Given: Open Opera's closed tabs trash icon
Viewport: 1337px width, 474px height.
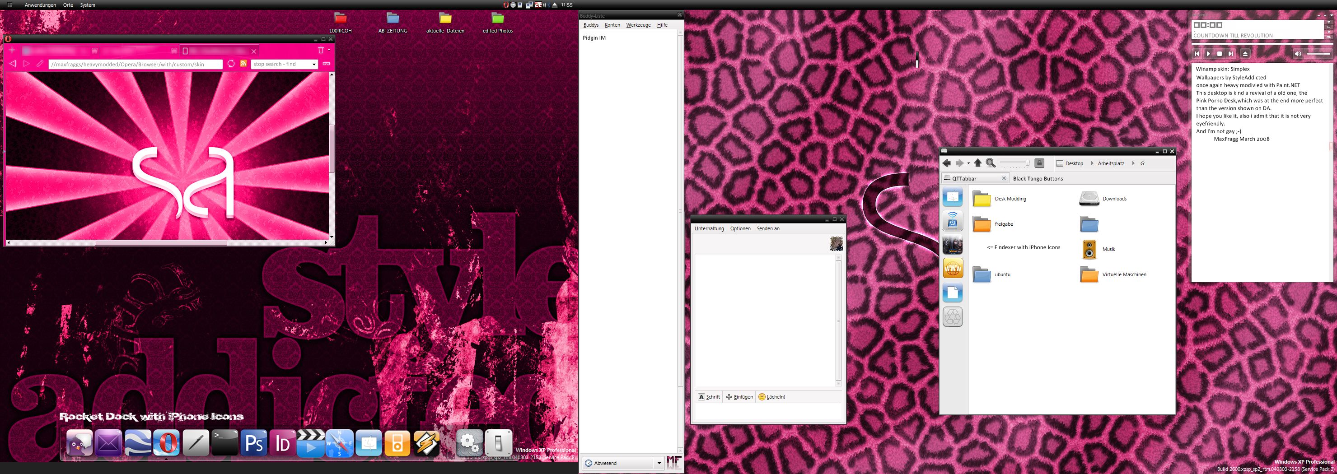Looking at the screenshot, I should (321, 50).
